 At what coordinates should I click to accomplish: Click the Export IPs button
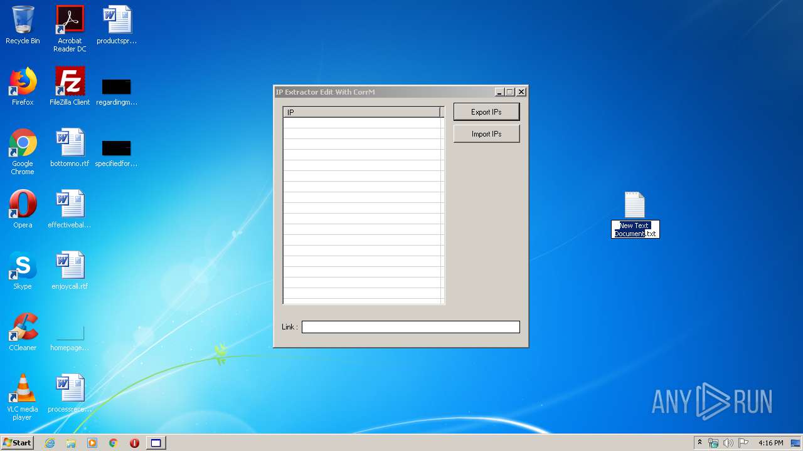tap(486, 112)
